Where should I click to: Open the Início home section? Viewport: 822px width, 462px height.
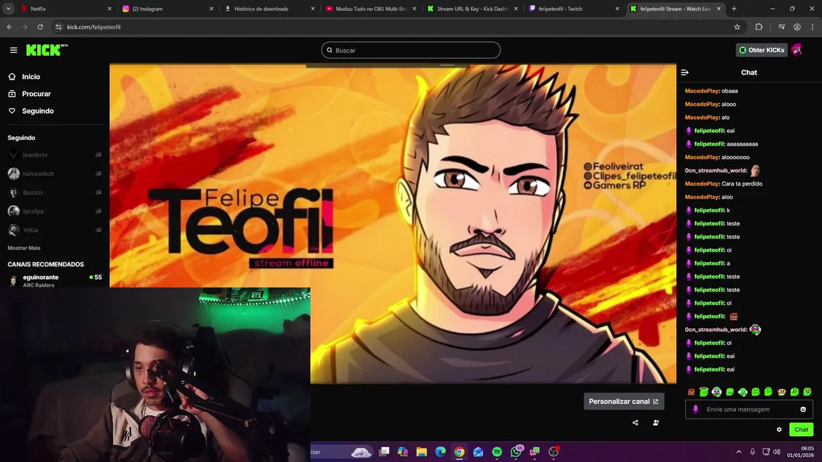coord(31,76)
